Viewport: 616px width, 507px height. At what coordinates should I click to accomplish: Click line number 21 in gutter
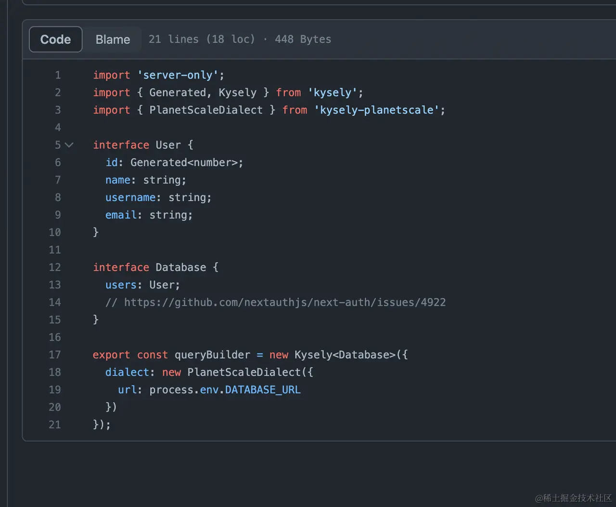(55, 425)
